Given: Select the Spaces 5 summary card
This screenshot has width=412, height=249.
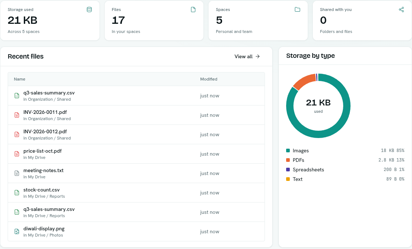Looking at the screenshot, I should click(x=258, y=21).
